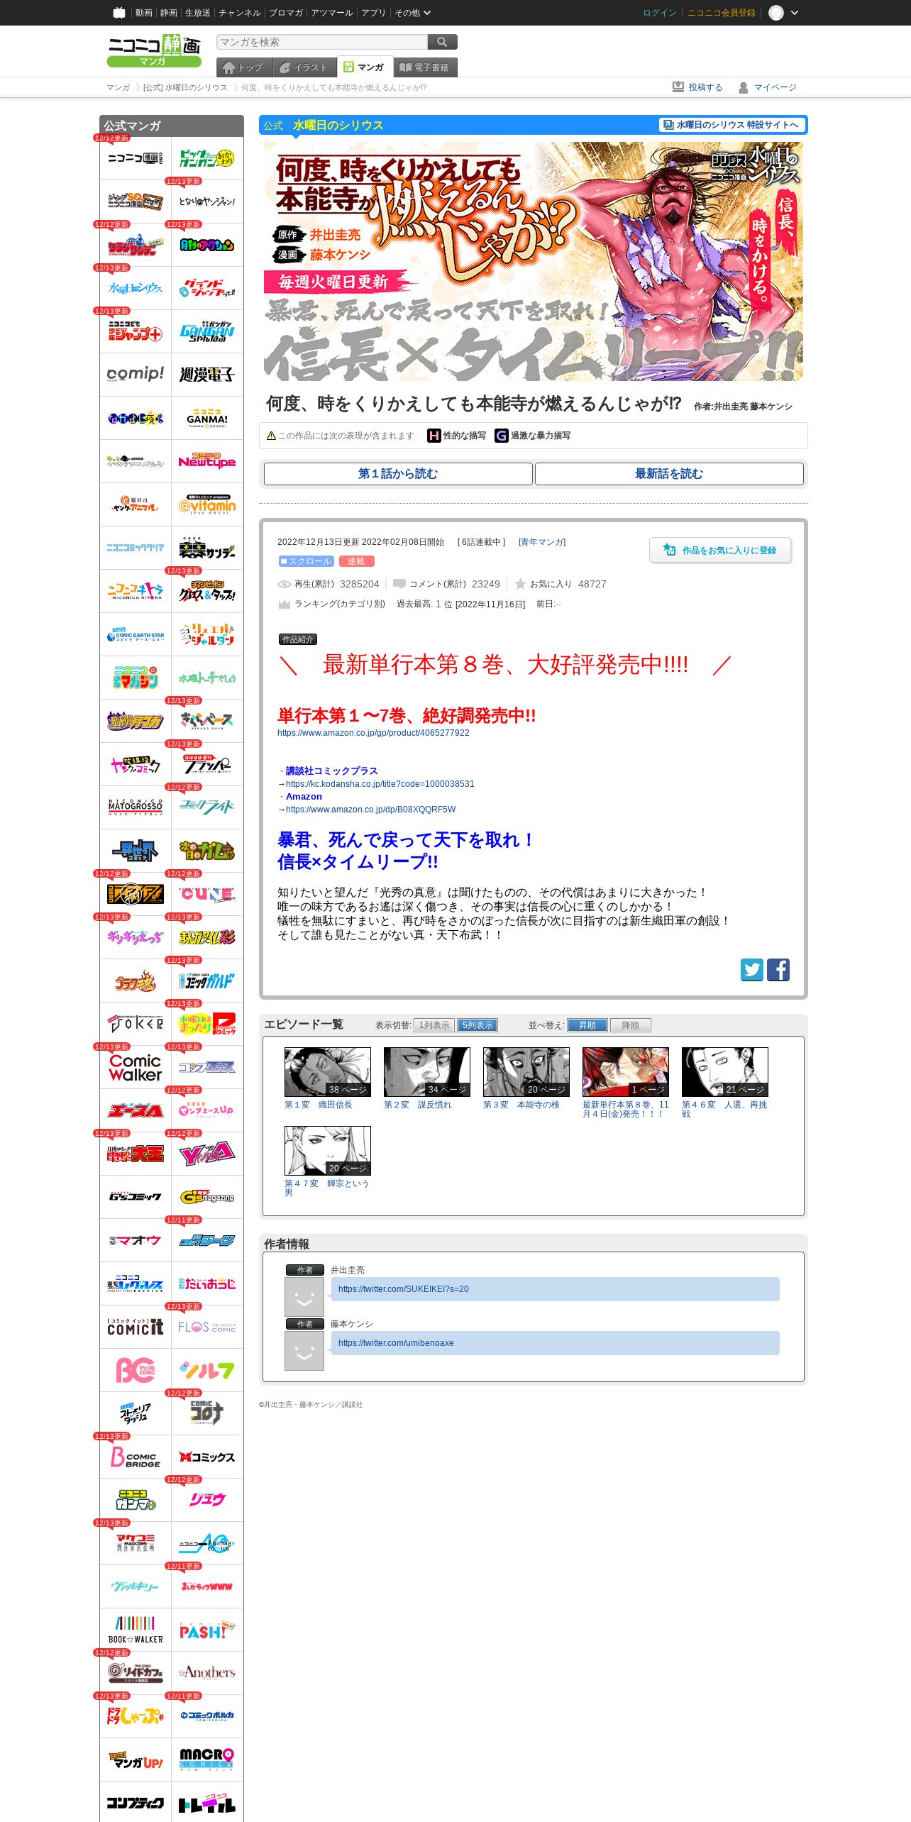Click スクロール tag badge
Screen dimensions: 911x1822
pos(306,561)
